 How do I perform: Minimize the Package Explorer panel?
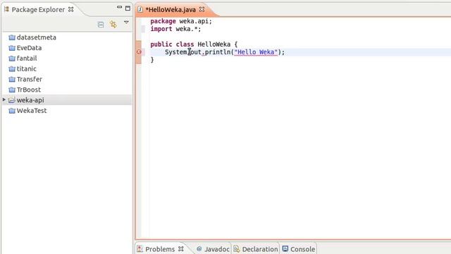pyautogui.click(x=119, y=7)
